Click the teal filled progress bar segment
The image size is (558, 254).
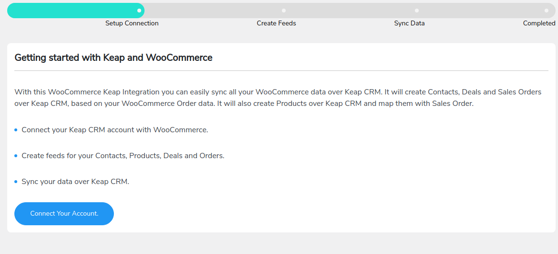[x=76, y=11]
